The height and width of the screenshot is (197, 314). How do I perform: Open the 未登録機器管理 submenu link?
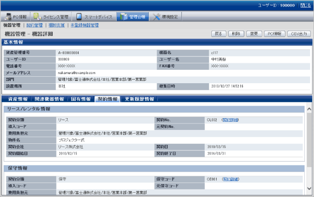coord(84,25)
